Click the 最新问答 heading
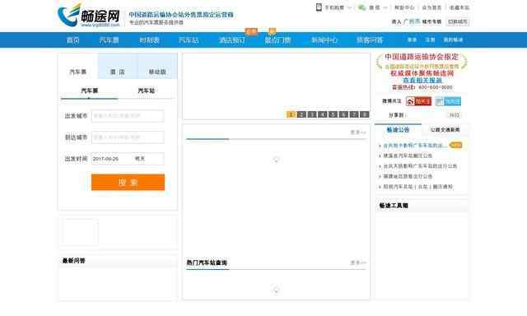Image resolution: width=527 pixels, height=316 pixels. coord(73,261)
